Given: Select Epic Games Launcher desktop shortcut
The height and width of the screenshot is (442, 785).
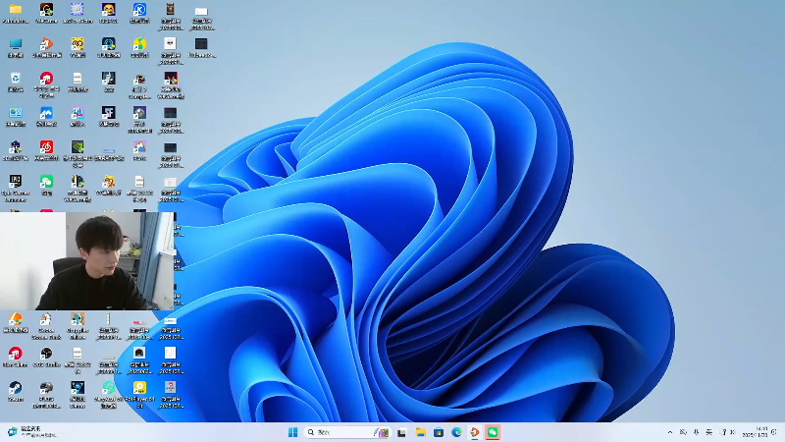Looking at the screenshot, I should [x=15, y=183].
